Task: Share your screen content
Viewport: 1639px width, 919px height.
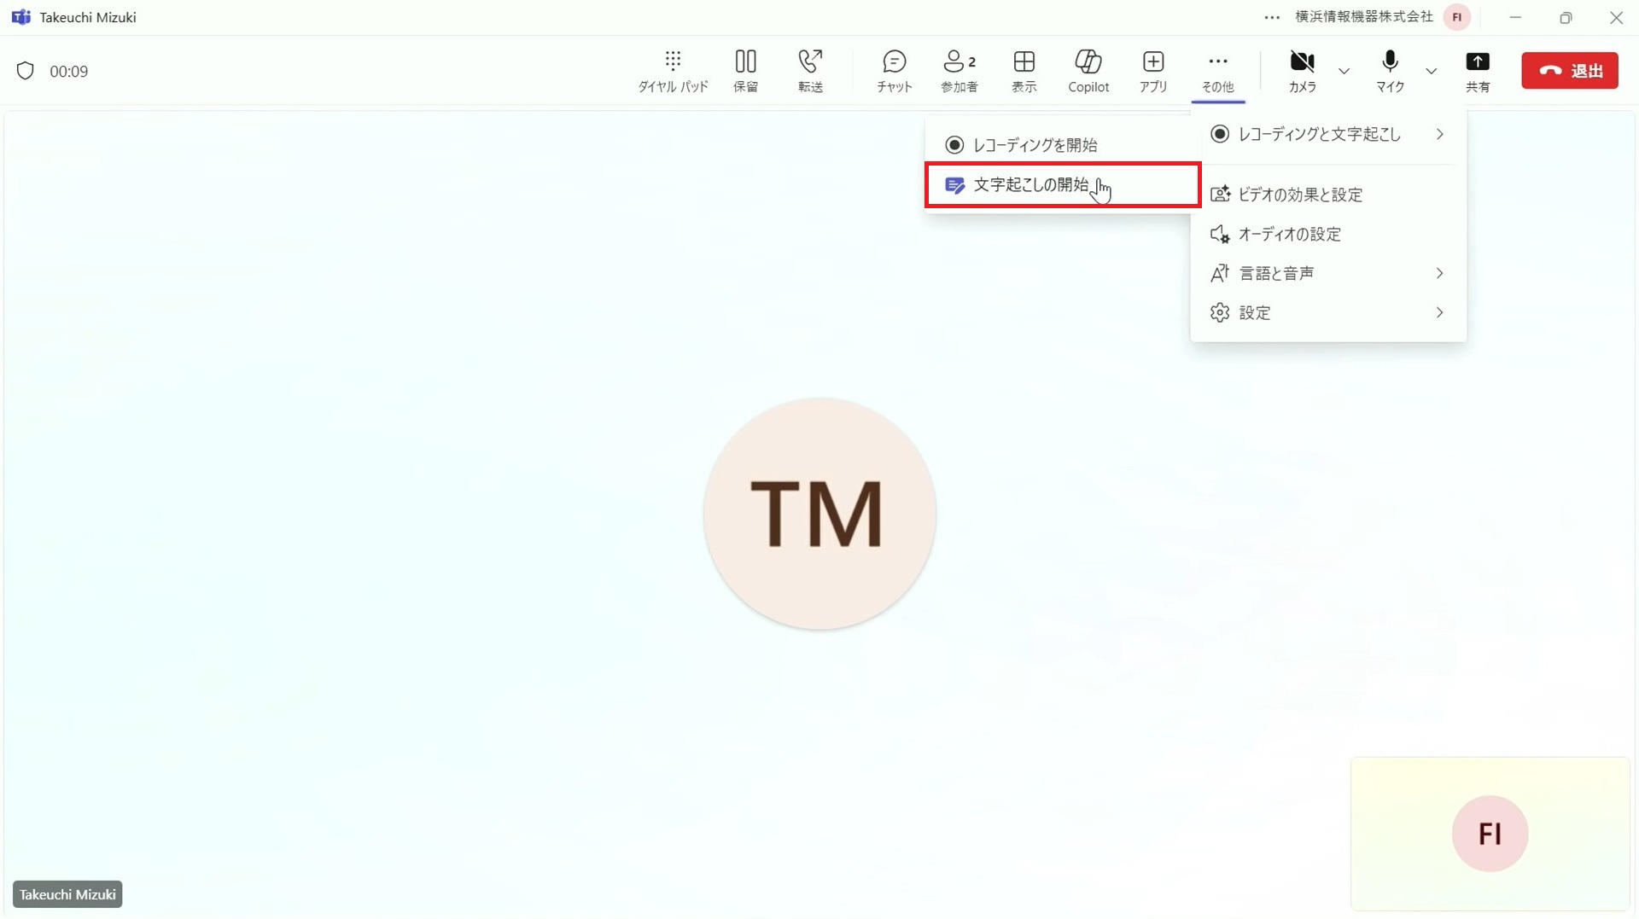Action: pos(1477,71)
